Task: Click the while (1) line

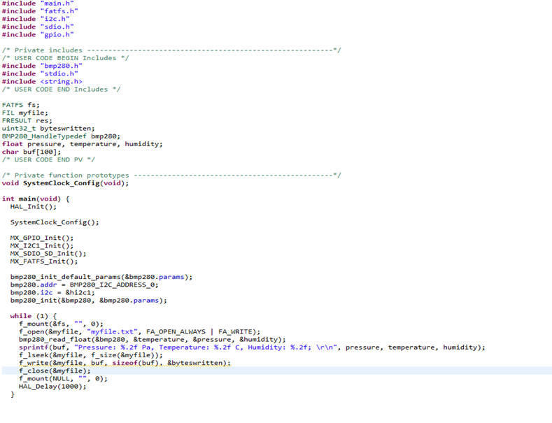Action: click(34, 316)
